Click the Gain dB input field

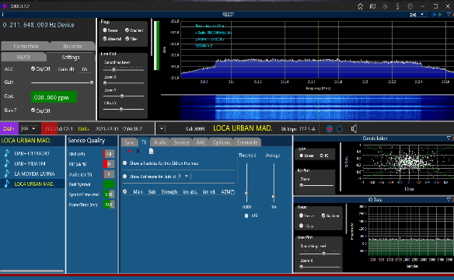tap(84, 69)
